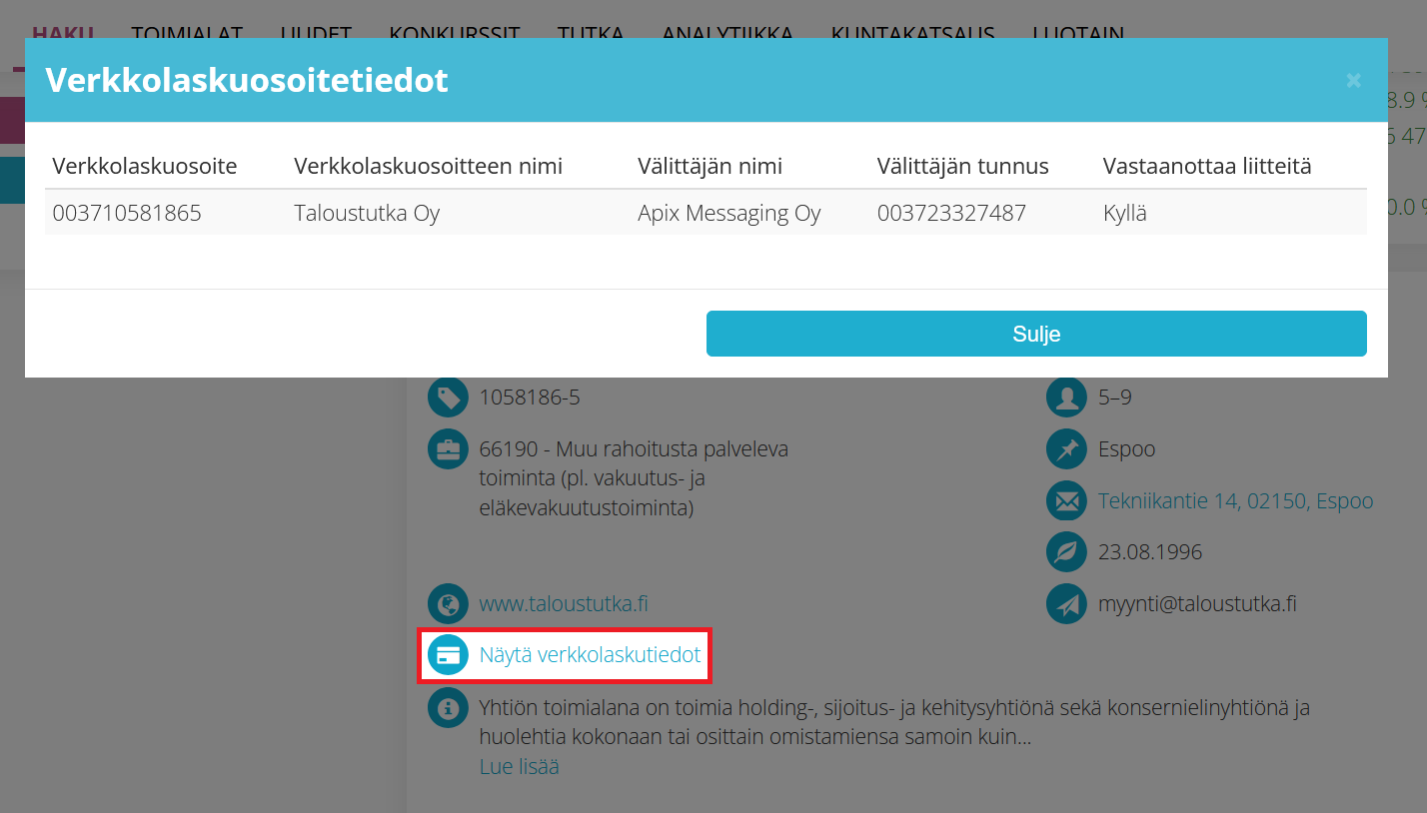The height and width of the screenshot is (813, 1427).
Task: Select e-invoice address 003710581865 cell
Action: click(127, 213)
